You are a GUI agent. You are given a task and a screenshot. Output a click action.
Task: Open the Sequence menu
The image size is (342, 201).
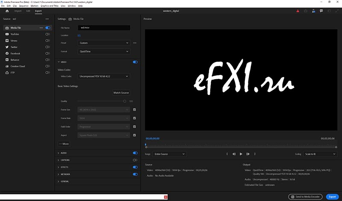24,6
